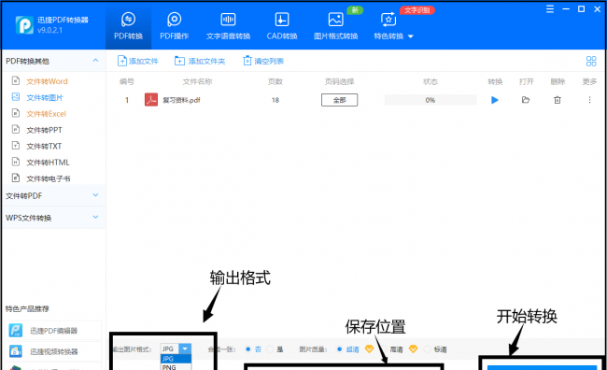The image size is (607, 370).
Task: Click the red PDF icon of 复习资料.pdf
Action: pos(151,100)
